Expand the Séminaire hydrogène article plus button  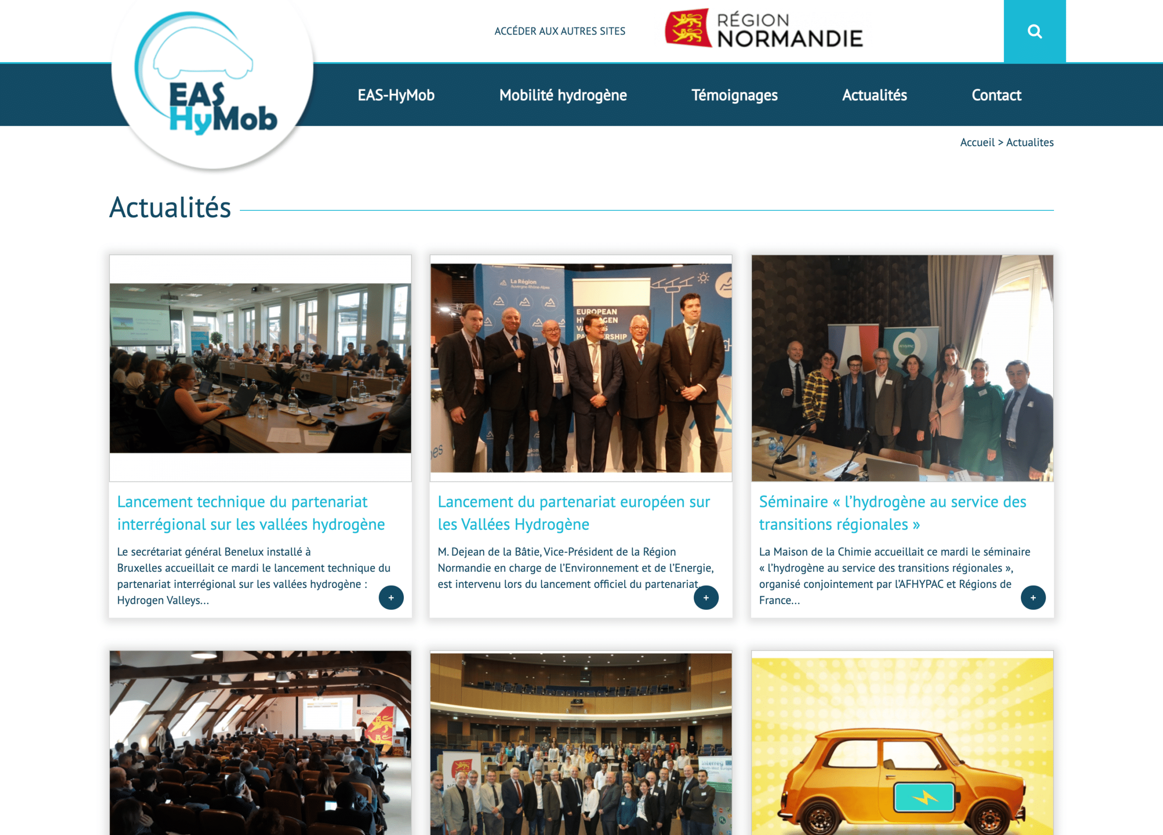(x=1033, y=597)
